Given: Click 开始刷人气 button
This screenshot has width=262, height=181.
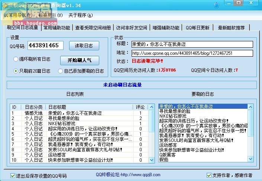Looking at the screenshot, I should [x=80, y=60].
